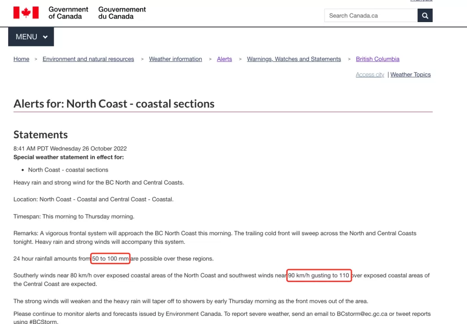The width and height of the screenshot is (467, 324).
Task: Select the British Columbia breadcrumb
Action: coord(377,59)
